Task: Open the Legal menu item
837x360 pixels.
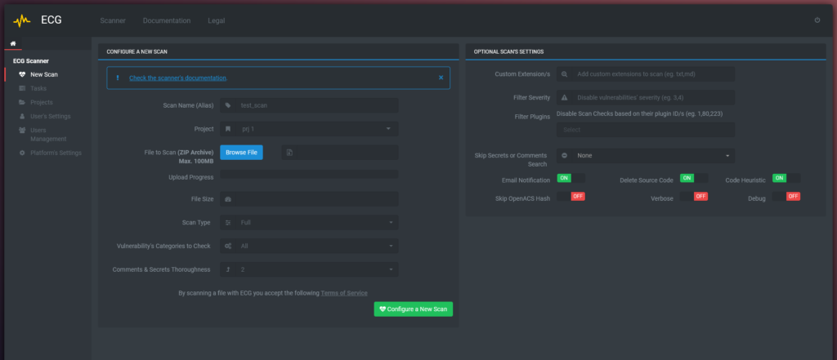Action: (x=217, y=20)
